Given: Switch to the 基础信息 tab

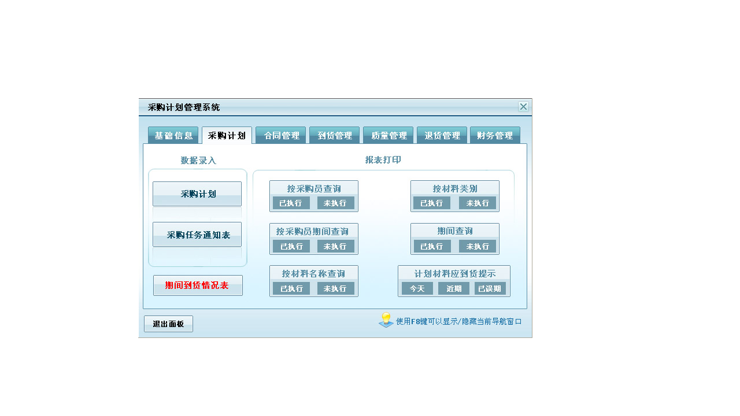Looking at the screenshot, I should (173, 135).
